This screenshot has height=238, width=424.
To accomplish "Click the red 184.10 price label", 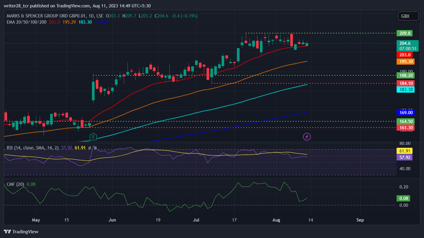I will 405,83.
